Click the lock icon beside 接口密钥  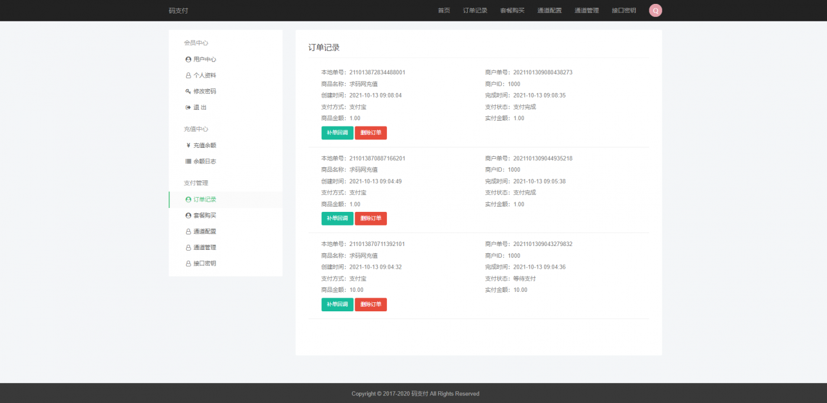click(x=188, y=263)
